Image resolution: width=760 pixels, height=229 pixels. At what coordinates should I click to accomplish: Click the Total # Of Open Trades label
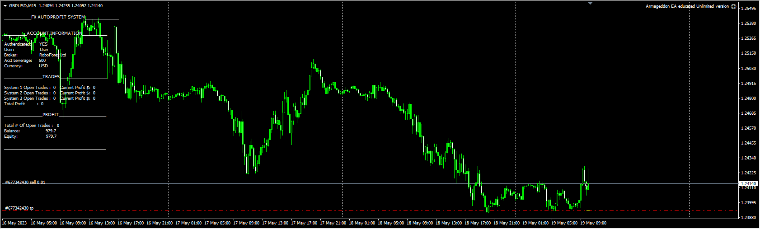[28, 126]
